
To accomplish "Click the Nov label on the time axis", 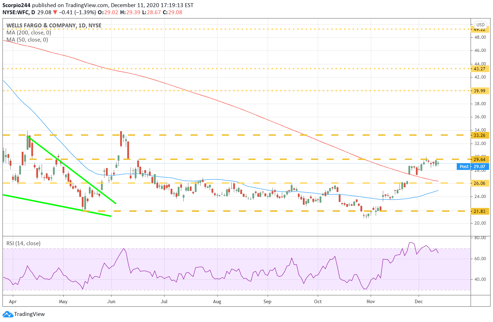I will [371, 302].
